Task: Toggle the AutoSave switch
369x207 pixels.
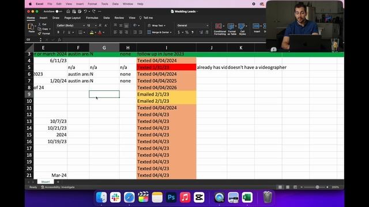Action: pyautogui.click(x=59, y=11)
